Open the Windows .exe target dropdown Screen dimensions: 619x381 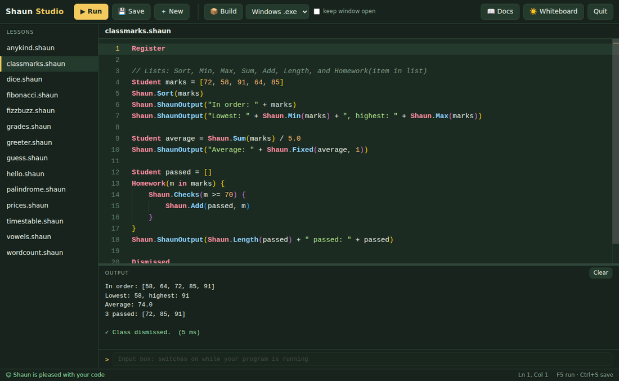(x=277, y=11)
